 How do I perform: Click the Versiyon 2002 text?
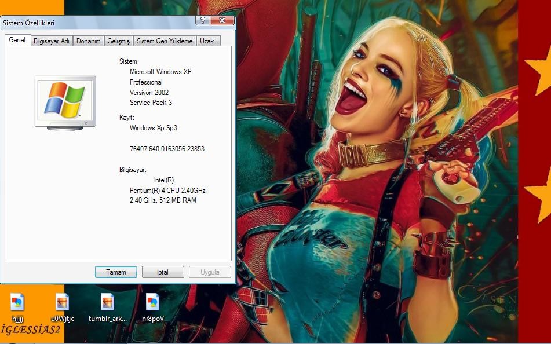(149, 93)
